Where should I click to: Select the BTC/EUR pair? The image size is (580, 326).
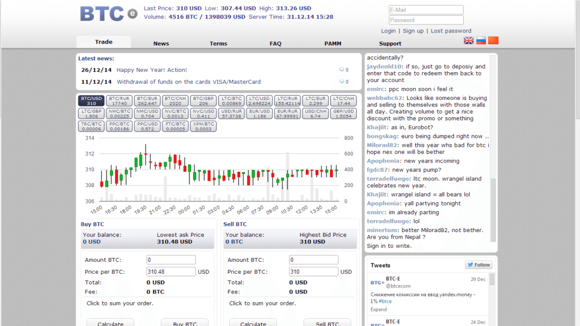coord(147,101)
